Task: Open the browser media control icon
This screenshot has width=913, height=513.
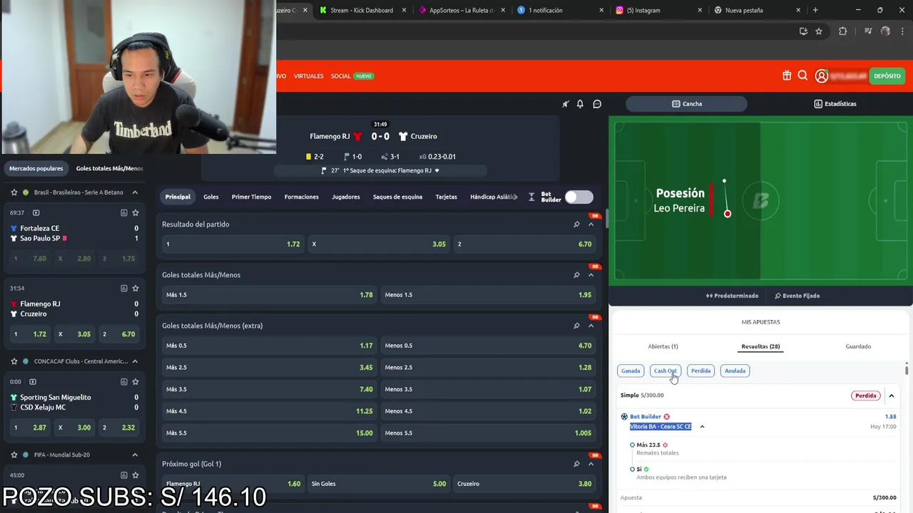Action: tap(868, 31)
